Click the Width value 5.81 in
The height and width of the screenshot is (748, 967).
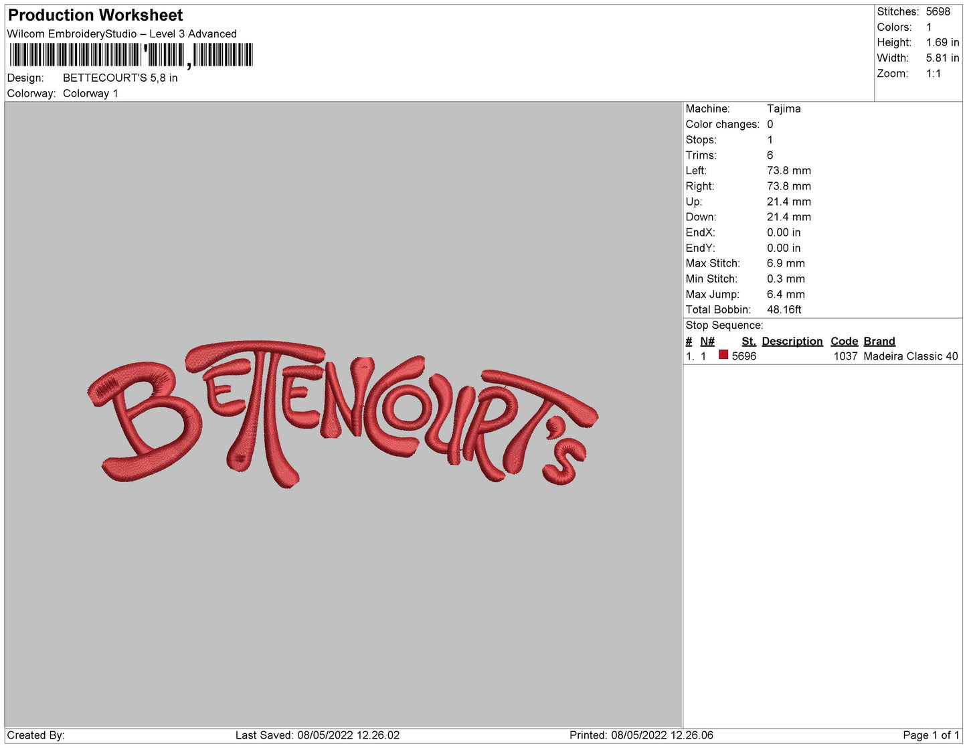point(942,58)
